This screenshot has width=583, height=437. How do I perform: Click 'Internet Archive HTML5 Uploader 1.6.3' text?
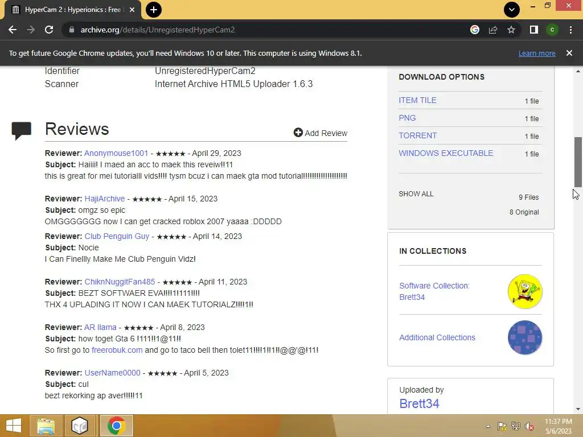233,84
